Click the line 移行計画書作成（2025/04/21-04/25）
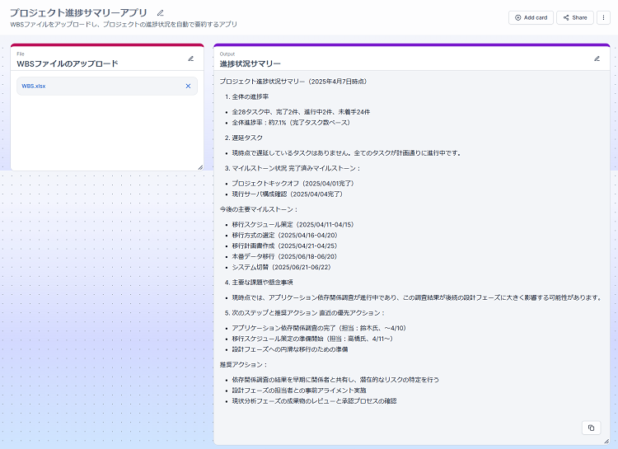This screenshot has width=618, height=449. tap(284, 246)
